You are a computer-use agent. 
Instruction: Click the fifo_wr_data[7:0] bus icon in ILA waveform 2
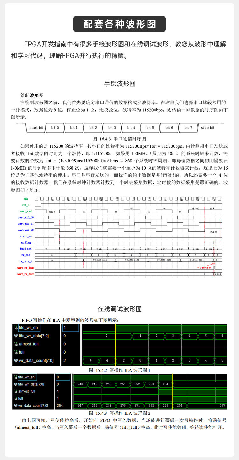(15, 384)
